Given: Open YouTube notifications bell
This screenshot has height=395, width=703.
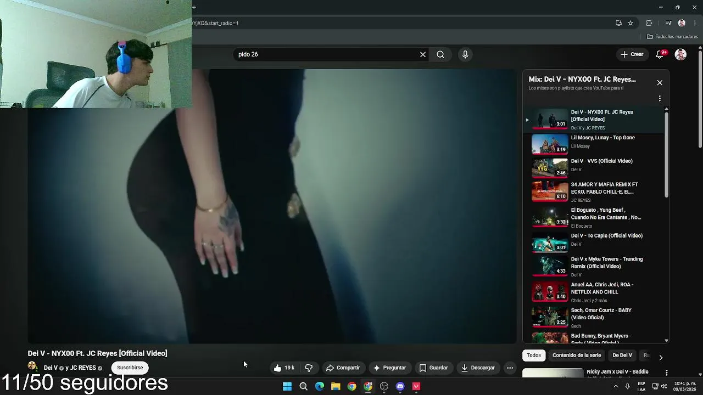Looking at the screenshot, I should click(x=660, y=54).
